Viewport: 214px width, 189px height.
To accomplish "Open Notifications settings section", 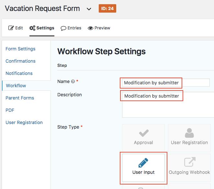I will (19, 73).
